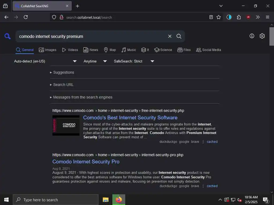
Task: Open cached link for first result
Action: 212,142
